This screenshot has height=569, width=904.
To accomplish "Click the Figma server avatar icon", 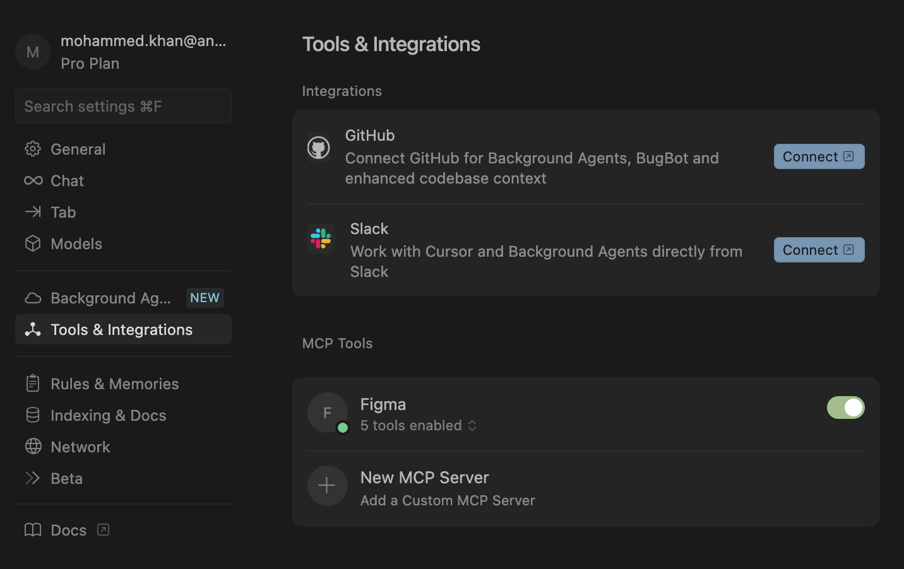I will pos(327,413).
